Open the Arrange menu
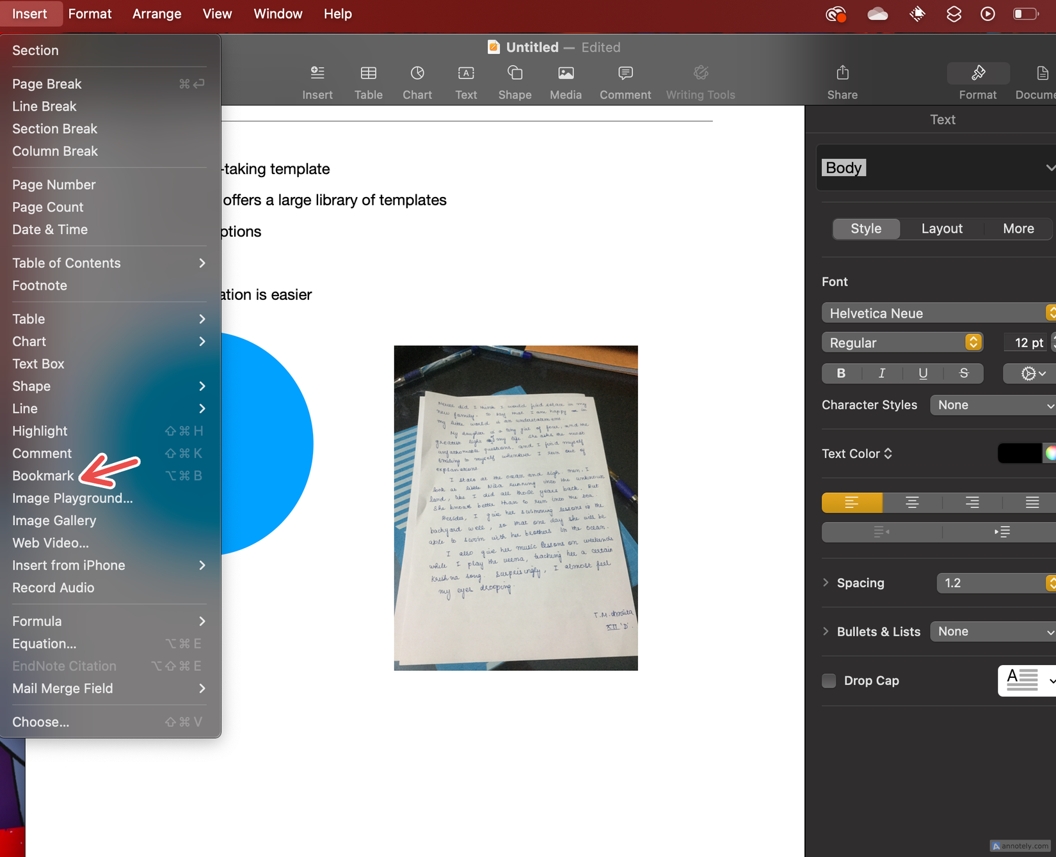1056x857 pixels. 156,13
